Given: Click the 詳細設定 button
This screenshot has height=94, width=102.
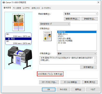Looking at the screenshot, I should [90, 19].
